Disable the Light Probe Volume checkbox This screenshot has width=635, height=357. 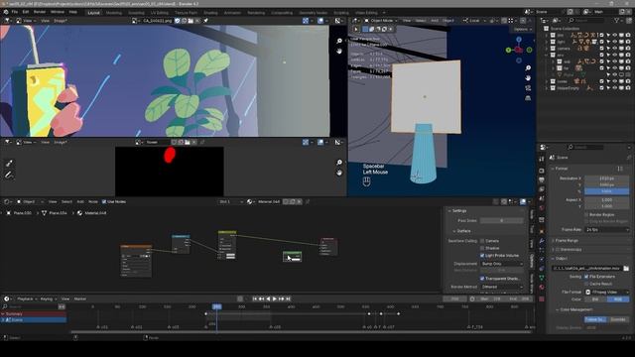(482, 256)
